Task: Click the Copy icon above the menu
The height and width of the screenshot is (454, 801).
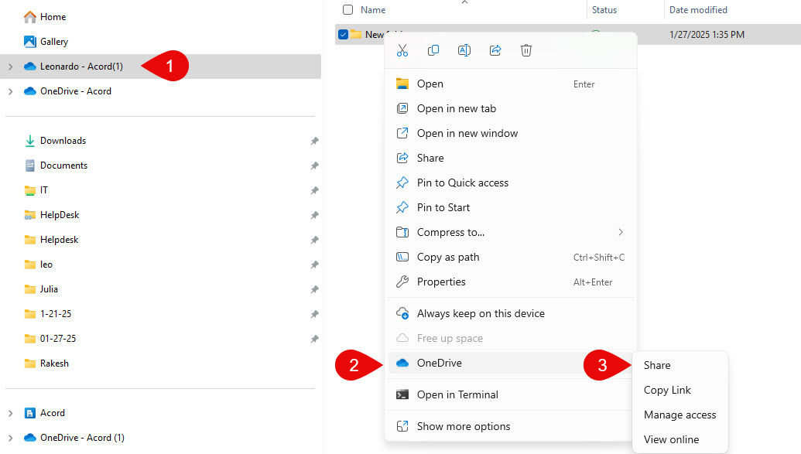Action: click(x=433, y=49)
